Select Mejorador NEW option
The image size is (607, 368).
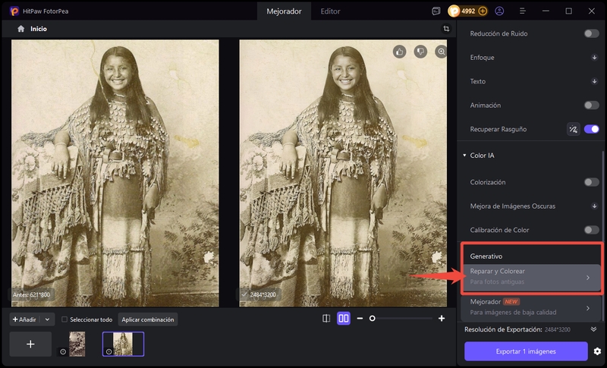click(531, 307)
